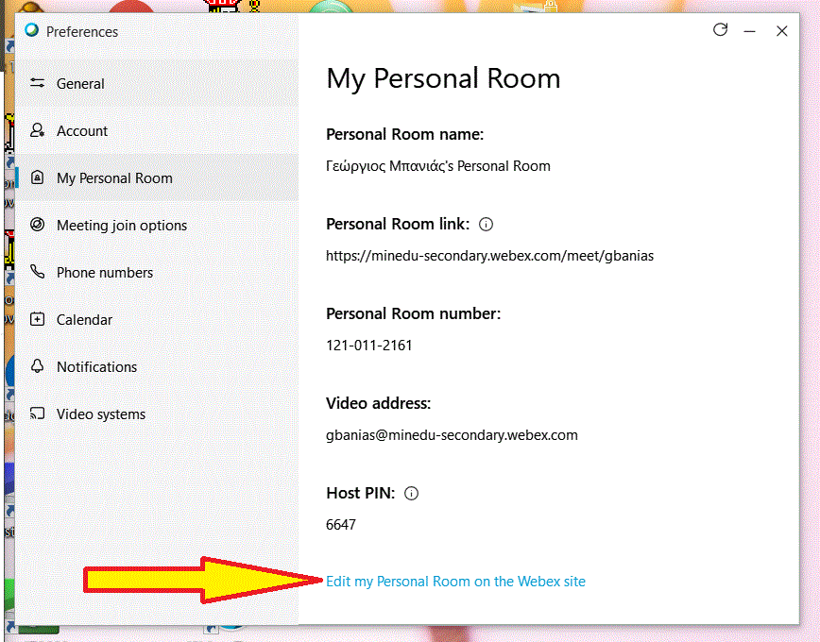Minimize the Preferences window
This screenshot has width=820, height=642.
[x=749, y=31]
